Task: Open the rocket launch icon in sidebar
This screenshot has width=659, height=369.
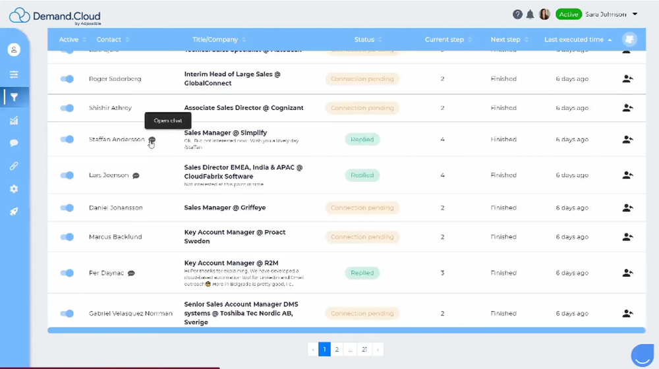Action: point(14,212)
